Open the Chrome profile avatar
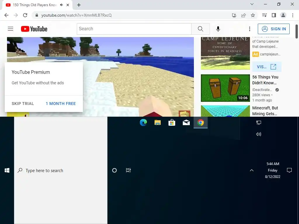Screen dimensions: 299x224 283,15
